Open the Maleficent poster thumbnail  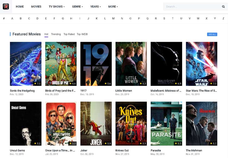pyautogui.click(x=166, y=64)
